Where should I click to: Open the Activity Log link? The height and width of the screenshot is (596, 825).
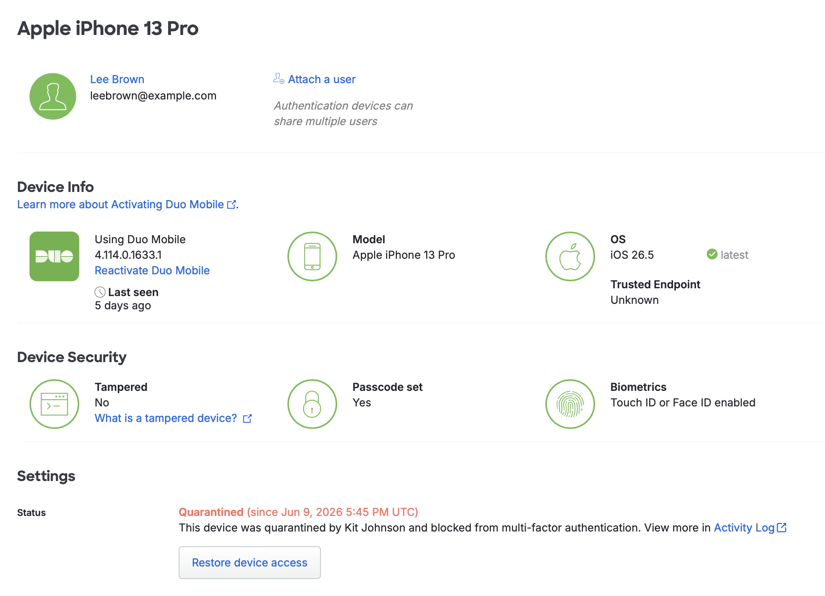pyautogui.click(x=744, y=528)
